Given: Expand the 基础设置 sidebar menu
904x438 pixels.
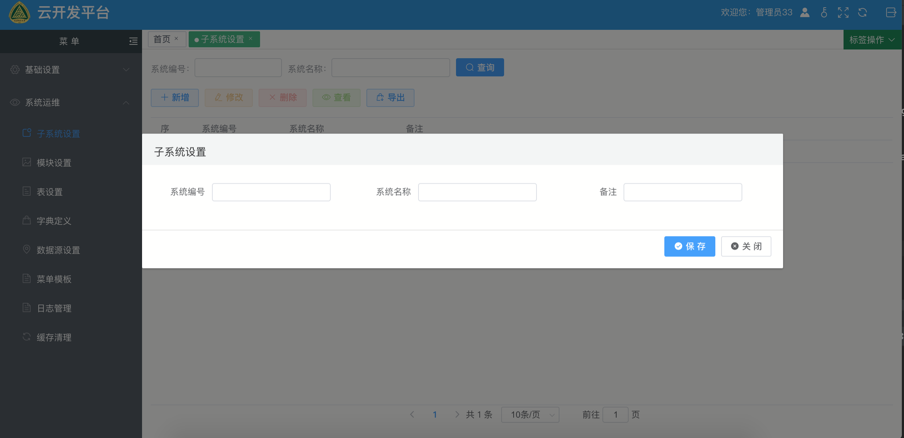Looking at the screenshot, I should tap(69, 69).
